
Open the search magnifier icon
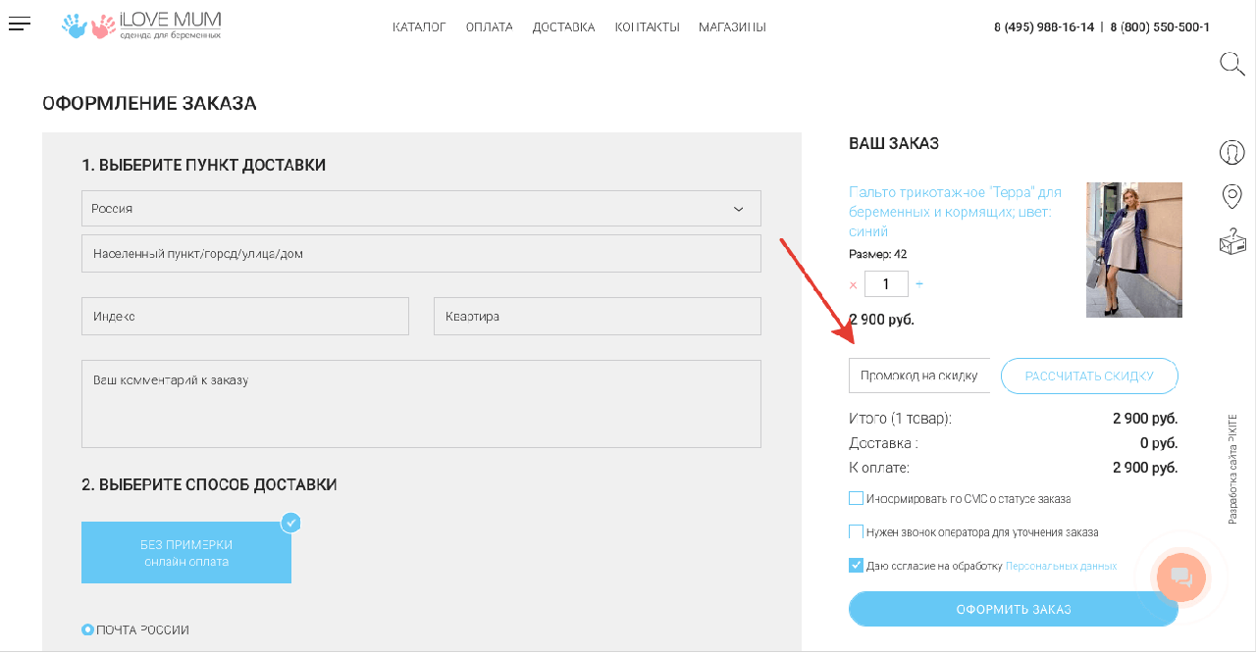click(1231, 65)
